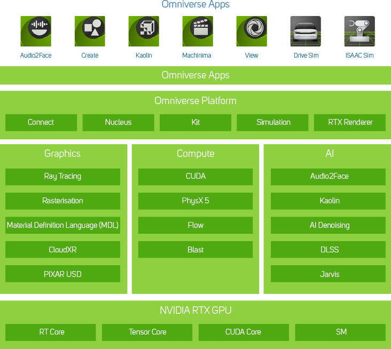Click the NVIDIA RTX GPU heading
Image resolution: width=391 pixels, height=349 pixels.
(195, 311)
